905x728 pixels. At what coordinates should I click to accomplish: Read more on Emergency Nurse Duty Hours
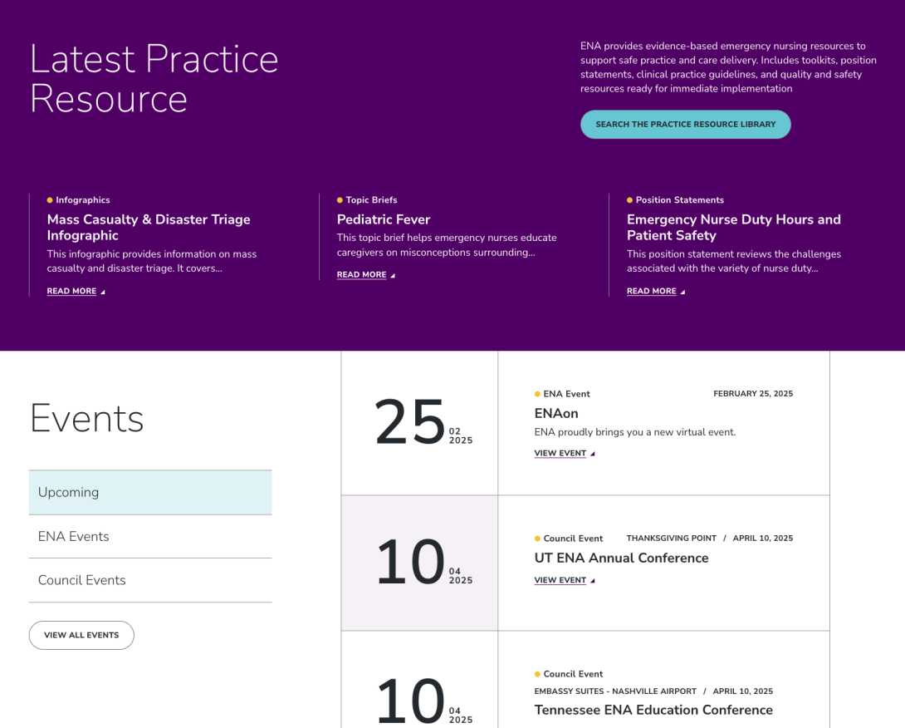coord(651,291)
